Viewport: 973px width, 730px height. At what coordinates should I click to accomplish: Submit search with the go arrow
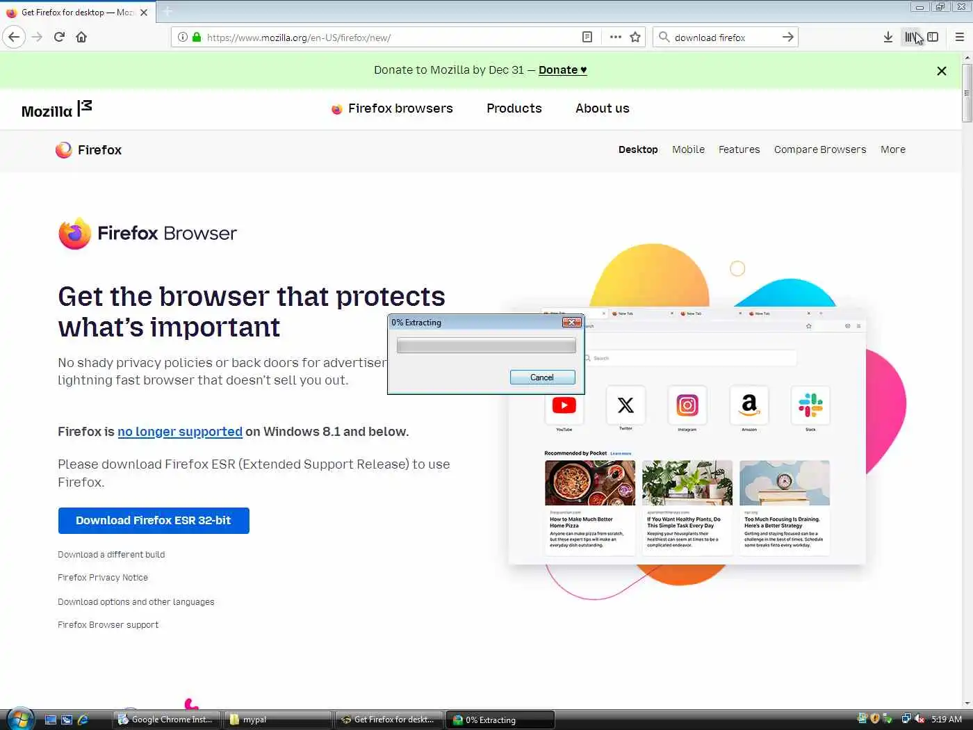point(788,37)
